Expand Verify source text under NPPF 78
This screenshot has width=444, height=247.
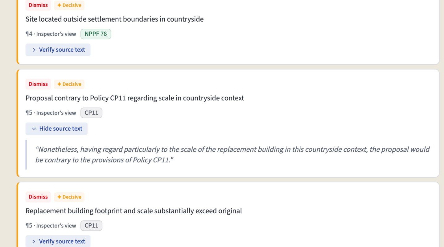click(58, 50)
